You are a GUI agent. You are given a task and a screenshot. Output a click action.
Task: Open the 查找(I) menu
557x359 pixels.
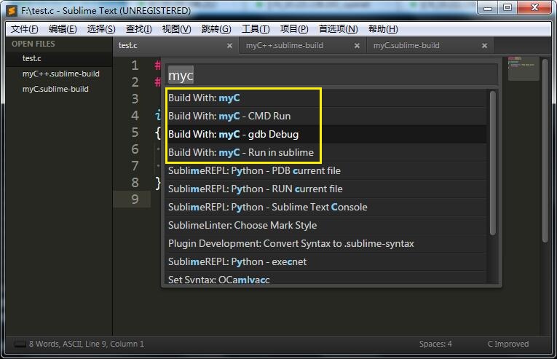click(139, 29)
